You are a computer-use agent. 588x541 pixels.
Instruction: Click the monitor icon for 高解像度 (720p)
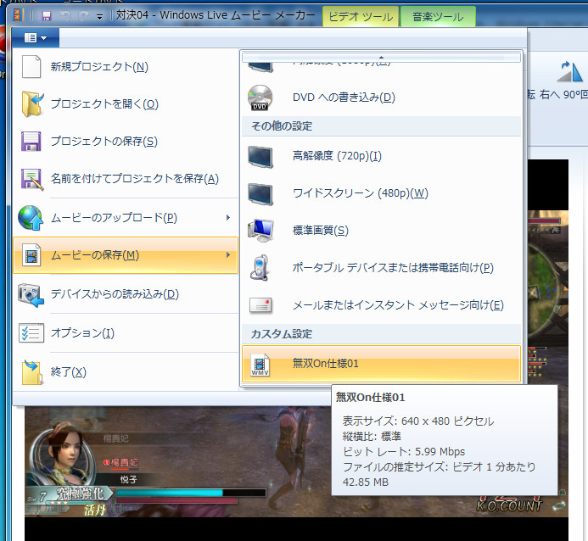pos(260,157)
